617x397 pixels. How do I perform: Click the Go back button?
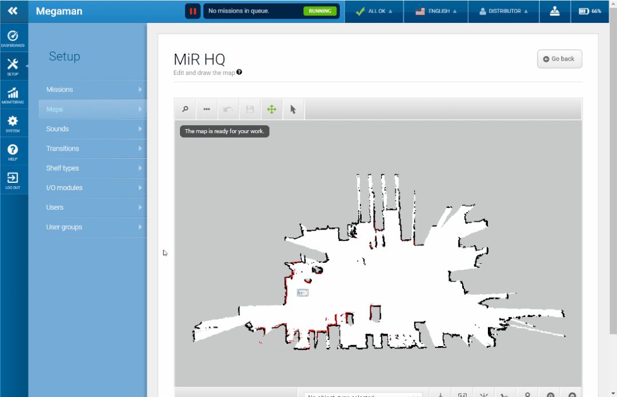click(x=559, y=59)
